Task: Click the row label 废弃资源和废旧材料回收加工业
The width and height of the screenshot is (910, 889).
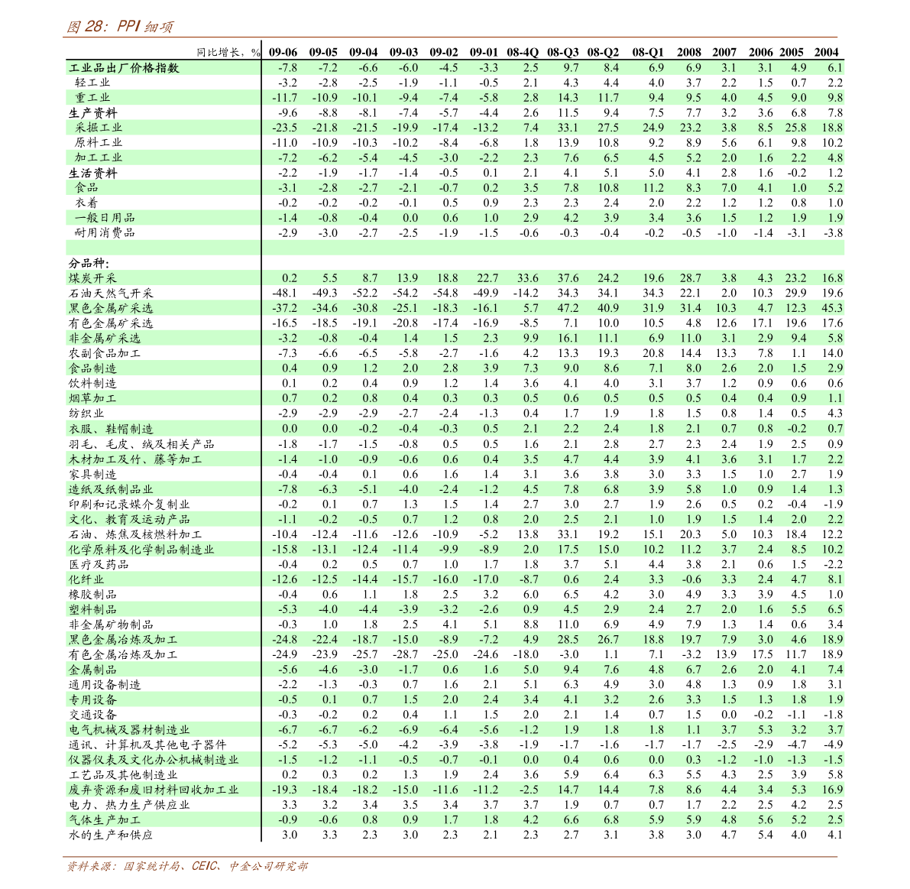Action: pos(154,790)
